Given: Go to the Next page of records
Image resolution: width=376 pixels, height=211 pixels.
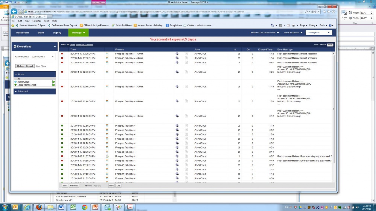Looking at the screenshot, I should coord(111,185).
